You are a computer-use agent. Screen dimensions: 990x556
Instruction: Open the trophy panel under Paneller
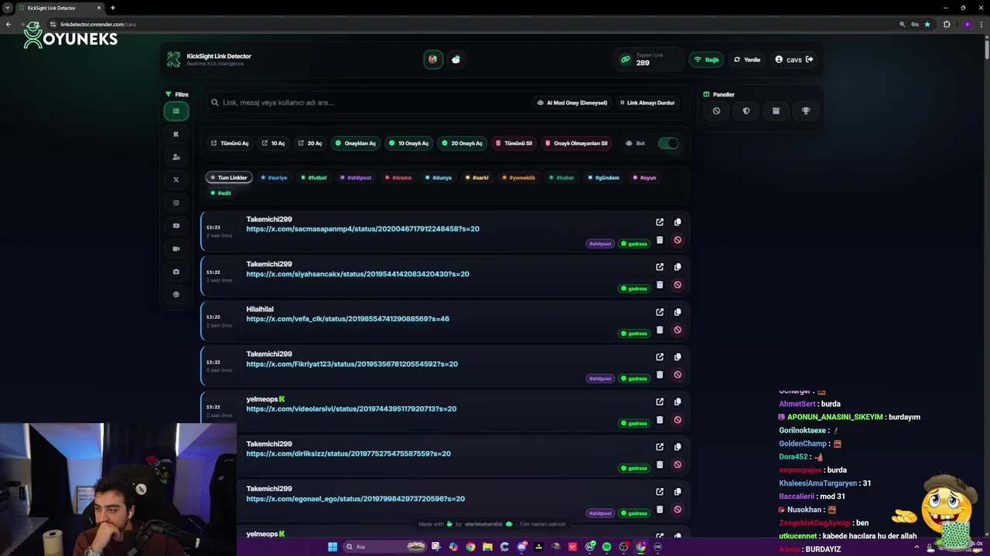coord(806,111)
